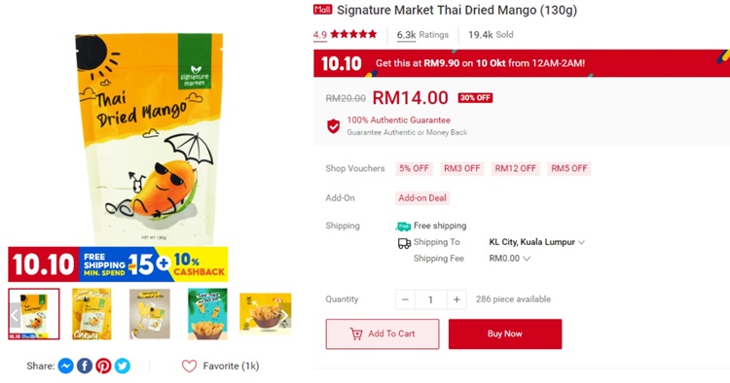Screen dimensions: 730x383
Task: Select the Chewy product thumbnail
Action: [x=91, y=314]
